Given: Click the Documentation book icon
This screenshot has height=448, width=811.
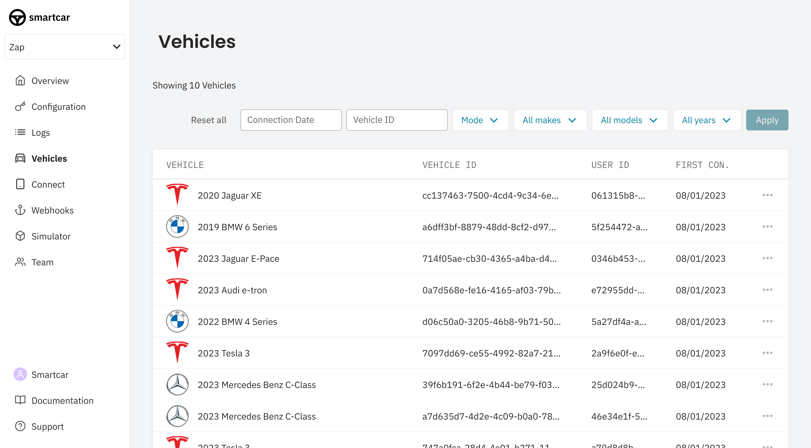Looking at the screenshot, I should (20, 400).
